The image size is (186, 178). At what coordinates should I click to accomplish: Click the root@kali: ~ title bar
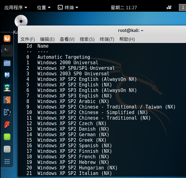(x=131, y=30)
